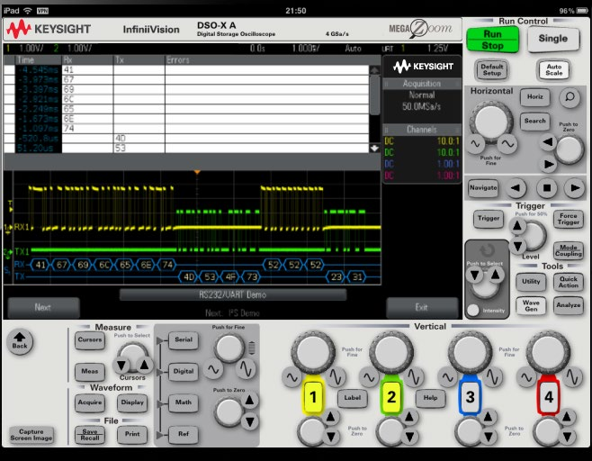This screenshot has width=592, height=461.
Task: Toggle channel 1 yellow button
Action: pyautogui.click(x=312, y=396)
